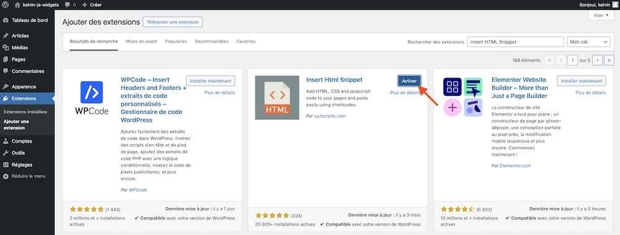
Task: Open the WordPress logo menu
Action: point(6,5)
